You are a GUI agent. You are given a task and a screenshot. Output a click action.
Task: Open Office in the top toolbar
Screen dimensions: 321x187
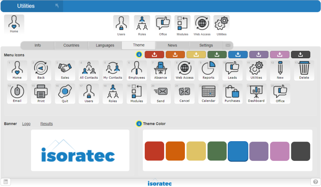(x=163, y=26)
